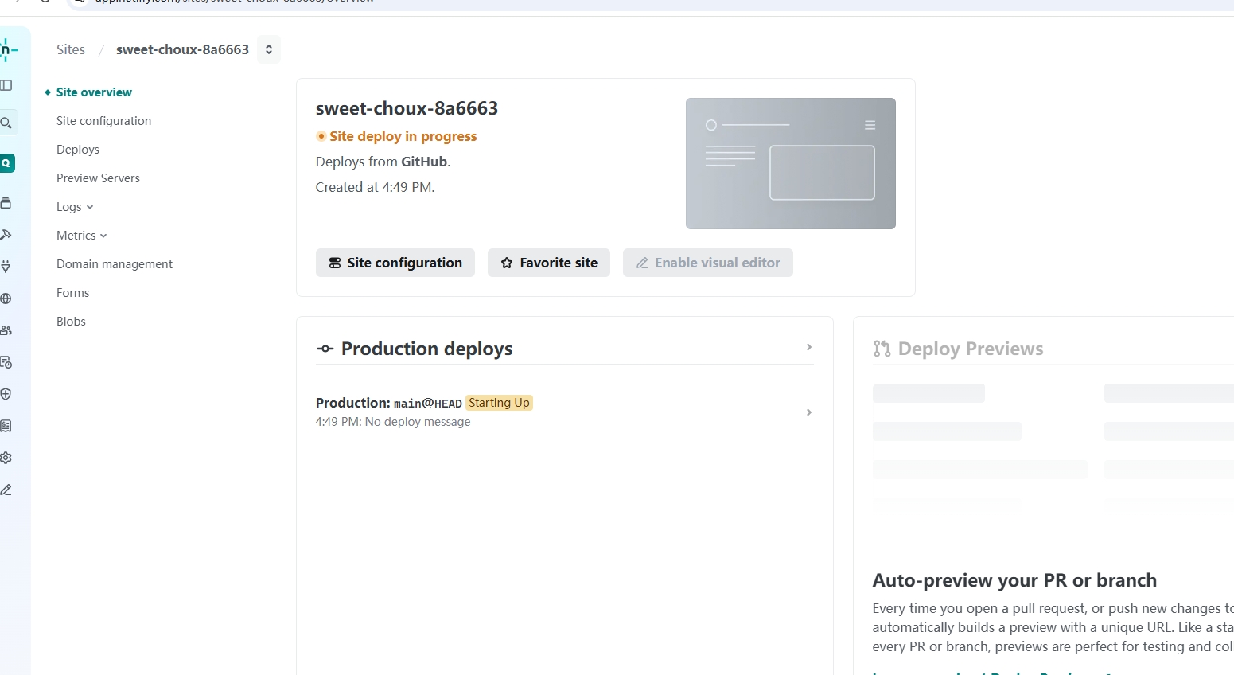Click the teal team avatar badge
The image size is (1234, 675).
pos(6,163)
